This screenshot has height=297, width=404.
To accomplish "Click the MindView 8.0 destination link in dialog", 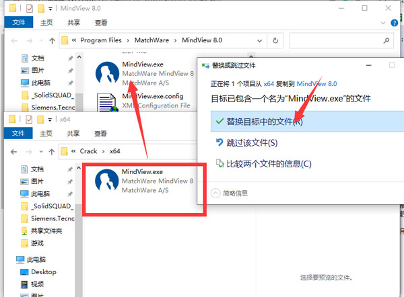I will pos(317,84).
